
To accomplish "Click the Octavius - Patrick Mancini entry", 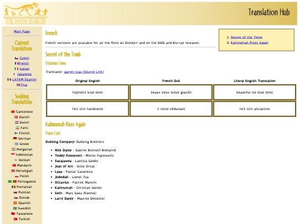I will click(x=75, y=183).
